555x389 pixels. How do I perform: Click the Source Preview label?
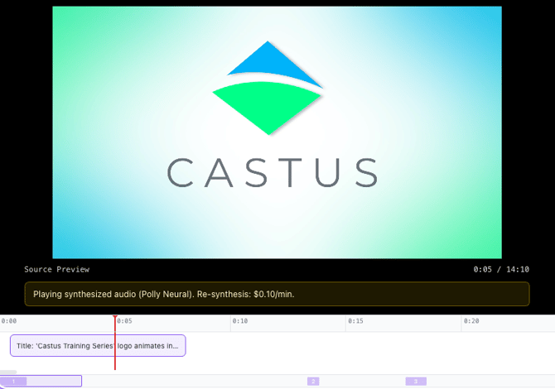click(x=56, y=270)
